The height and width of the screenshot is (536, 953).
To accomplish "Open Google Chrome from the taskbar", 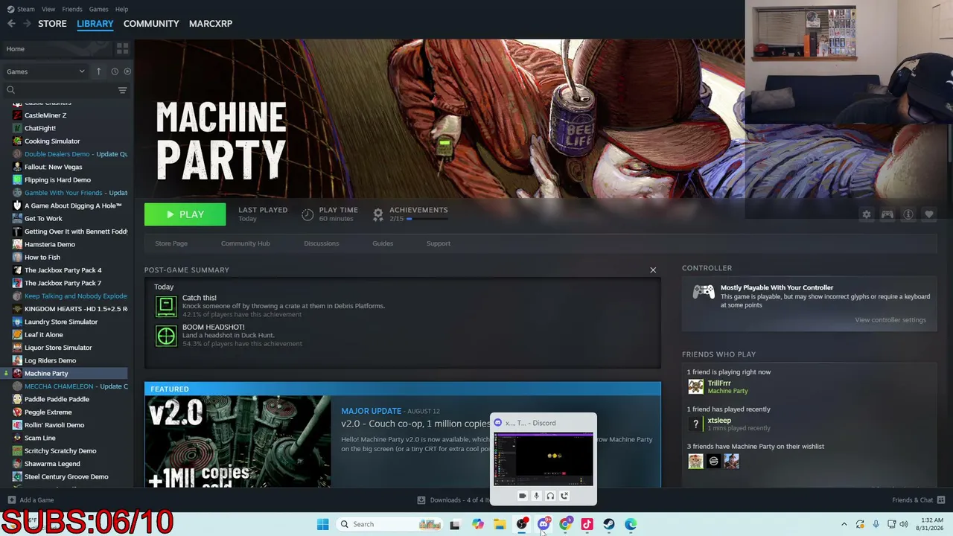I will [566, 524].
